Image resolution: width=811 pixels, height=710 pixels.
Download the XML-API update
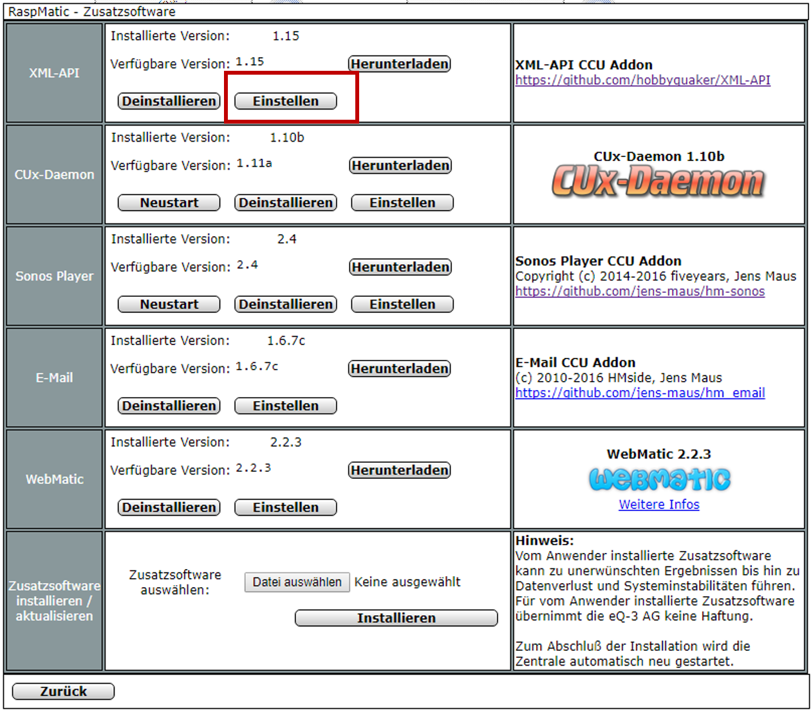399,64
